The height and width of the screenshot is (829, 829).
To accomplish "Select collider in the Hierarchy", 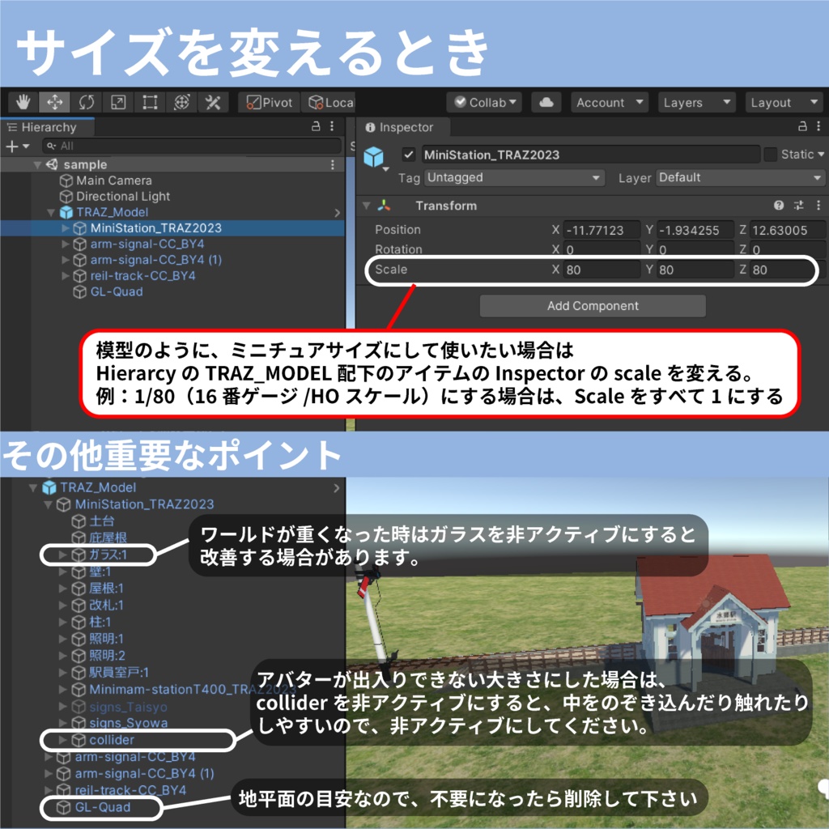I will tap(111, 740).
